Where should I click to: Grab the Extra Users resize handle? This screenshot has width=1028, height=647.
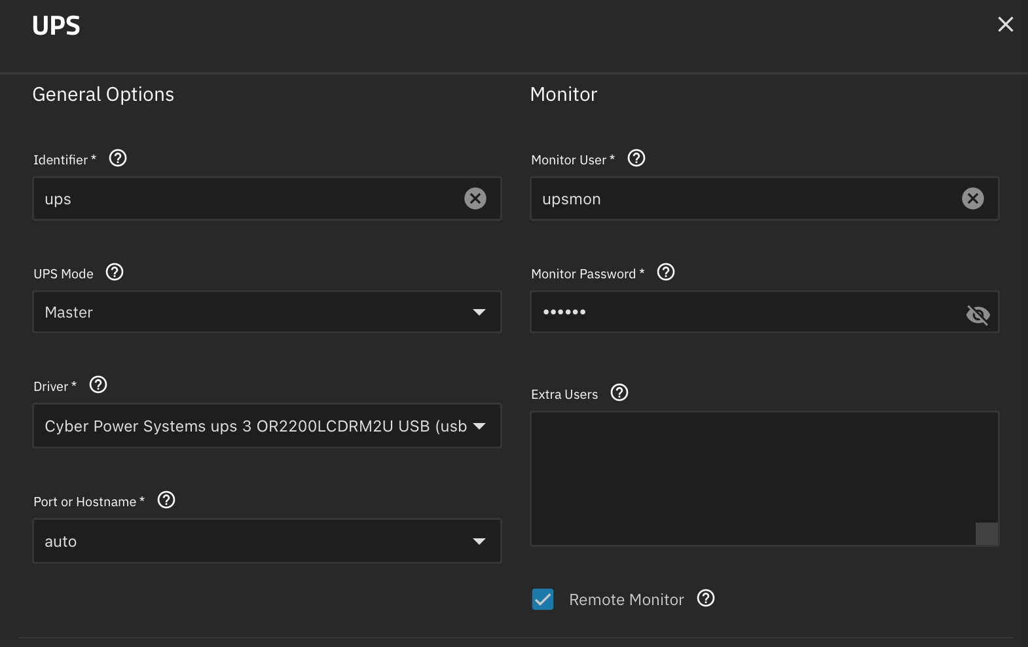pyautogui.click(x=987, y=534)
